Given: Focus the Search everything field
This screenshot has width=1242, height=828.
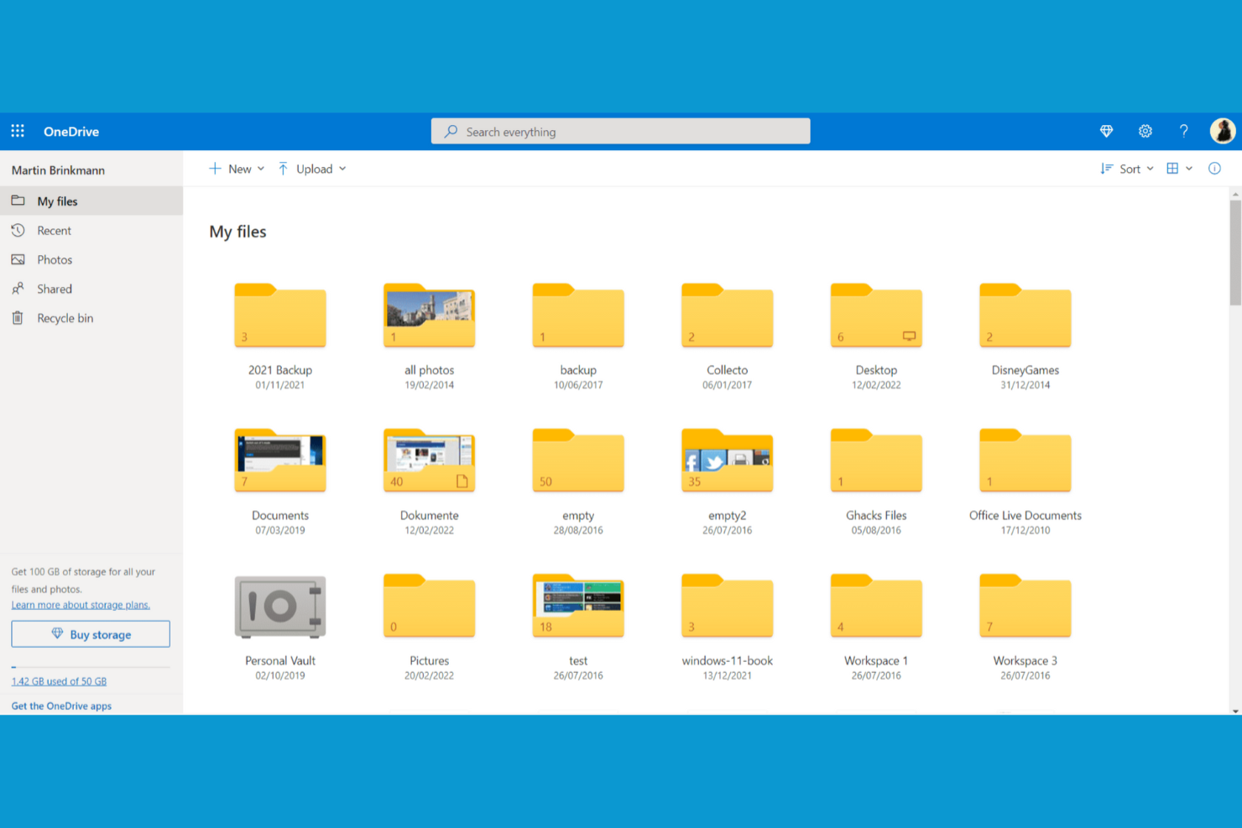Looking at the screenshot, I should tap(620, 132).
